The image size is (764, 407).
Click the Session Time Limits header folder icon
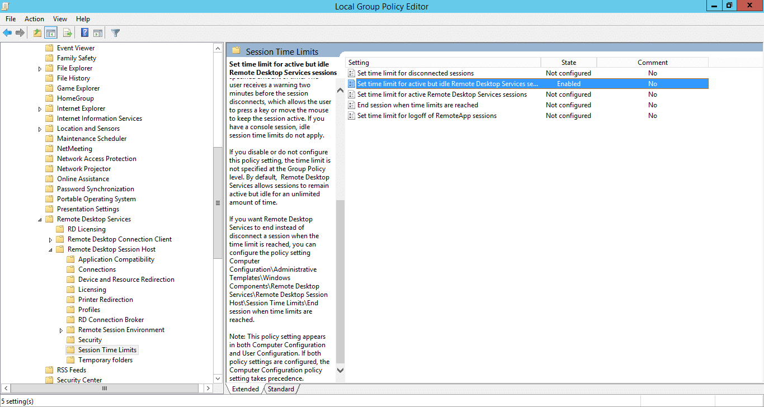[236, 50]
